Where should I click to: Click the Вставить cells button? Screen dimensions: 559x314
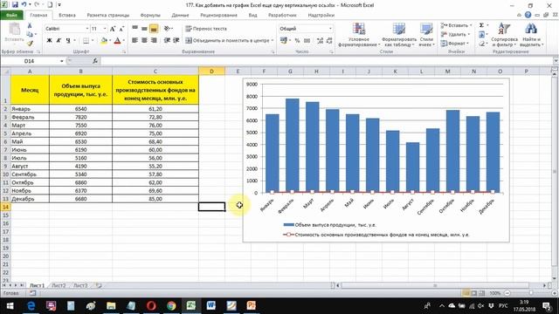[x=456, y=25]
